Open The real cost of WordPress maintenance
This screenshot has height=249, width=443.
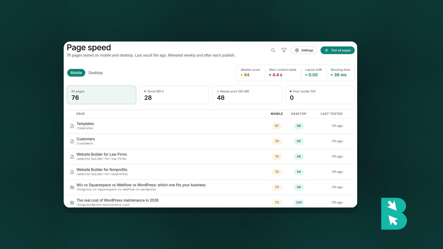[x=118, y=200]
